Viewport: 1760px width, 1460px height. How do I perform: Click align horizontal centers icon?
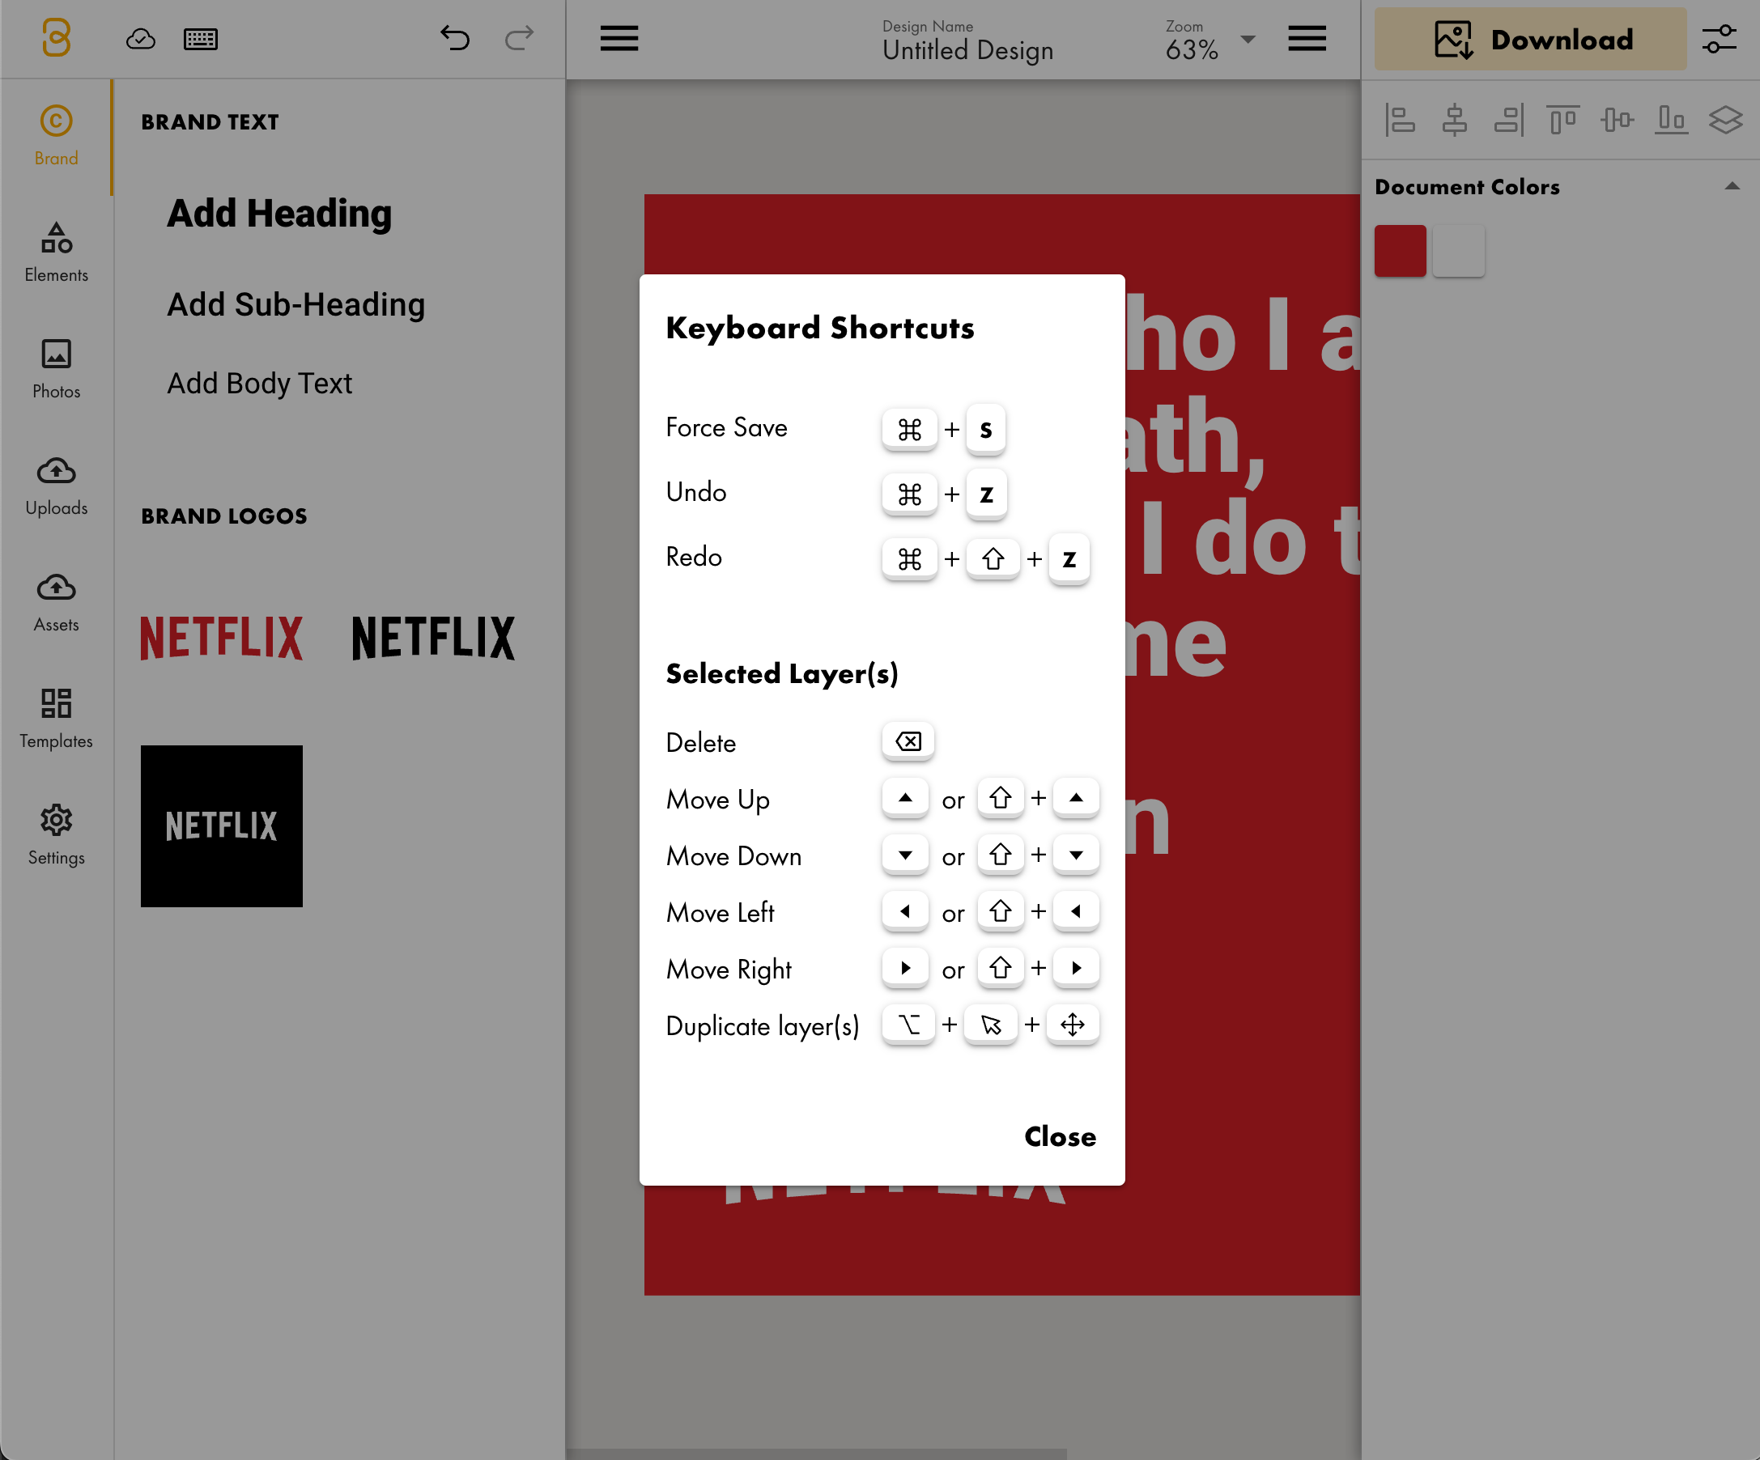[1454, 120]
